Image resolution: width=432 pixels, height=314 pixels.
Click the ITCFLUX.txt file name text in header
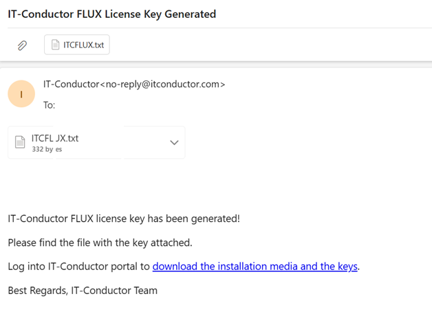[x=83, y=45]
